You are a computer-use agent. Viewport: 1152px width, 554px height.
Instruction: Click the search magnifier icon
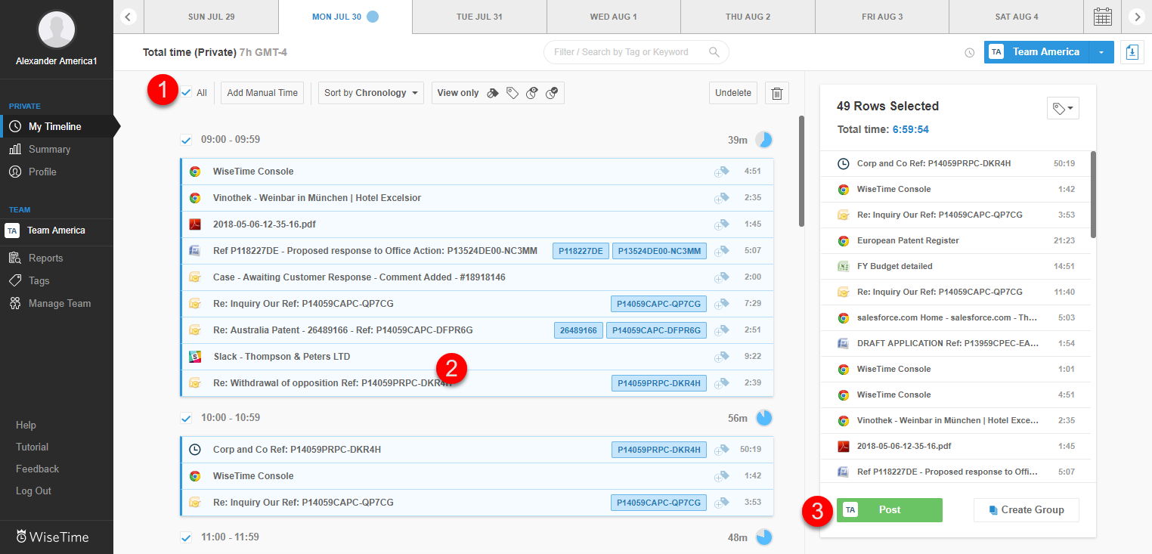(x=714, y=52)
